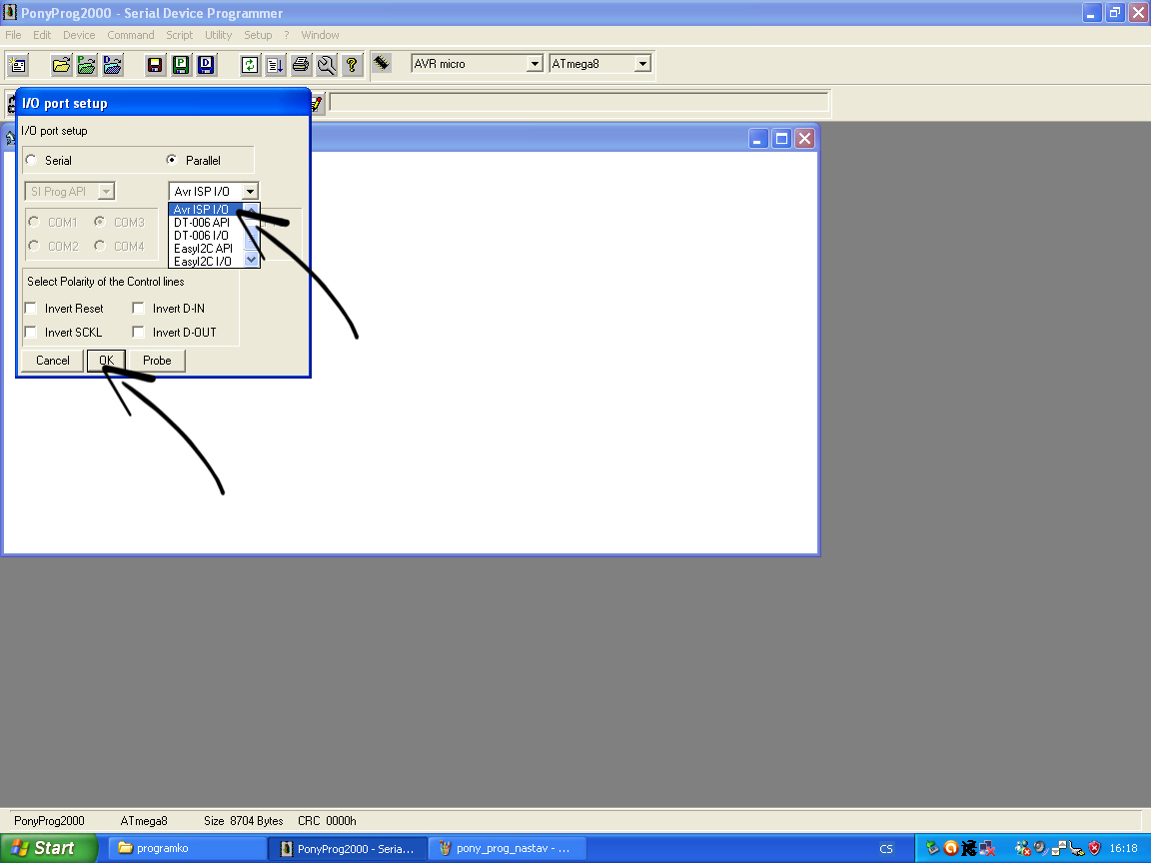Open data (D) file folder icon
This screenshot has height=863, width=1151.
point(112,65)
